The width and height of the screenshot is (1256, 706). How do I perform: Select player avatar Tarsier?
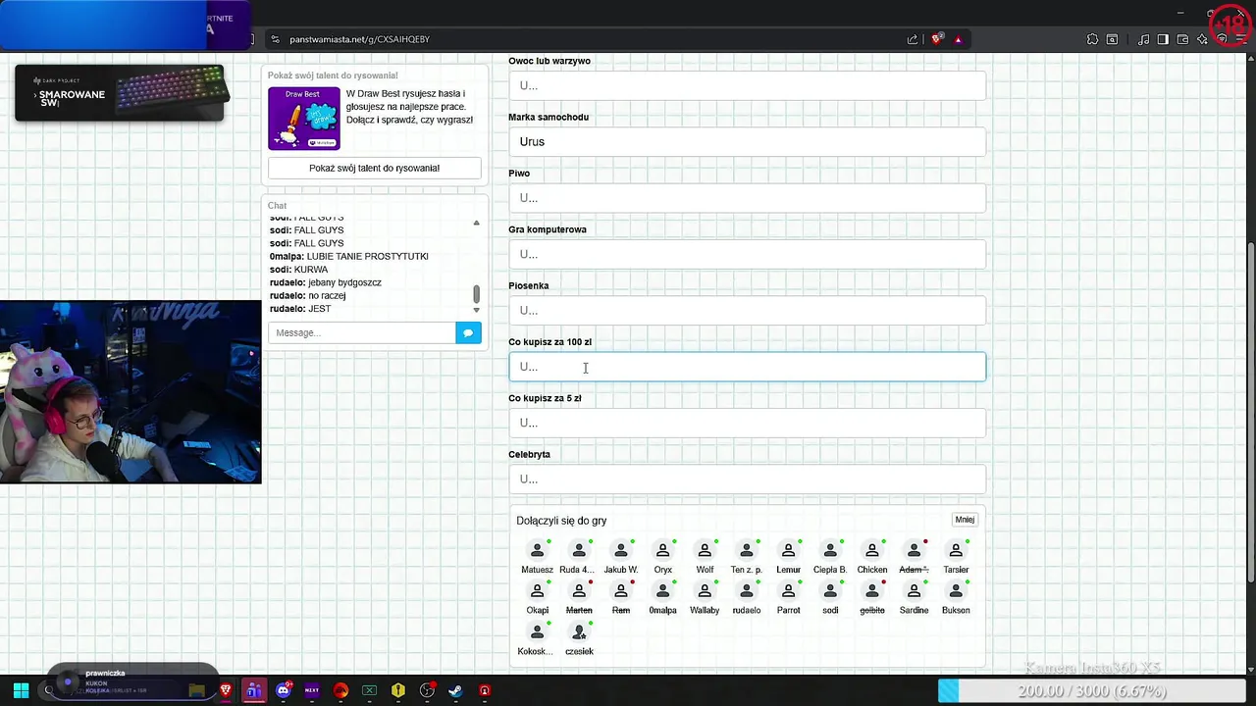(956, 551)
